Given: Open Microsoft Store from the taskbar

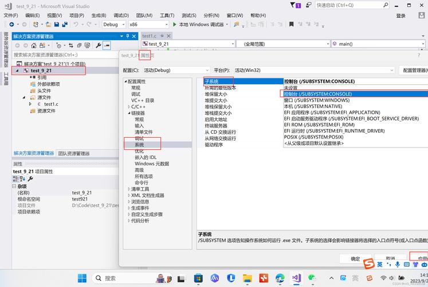Looking at the screenshot, I should pyautogui.click(x=198, y=278).
